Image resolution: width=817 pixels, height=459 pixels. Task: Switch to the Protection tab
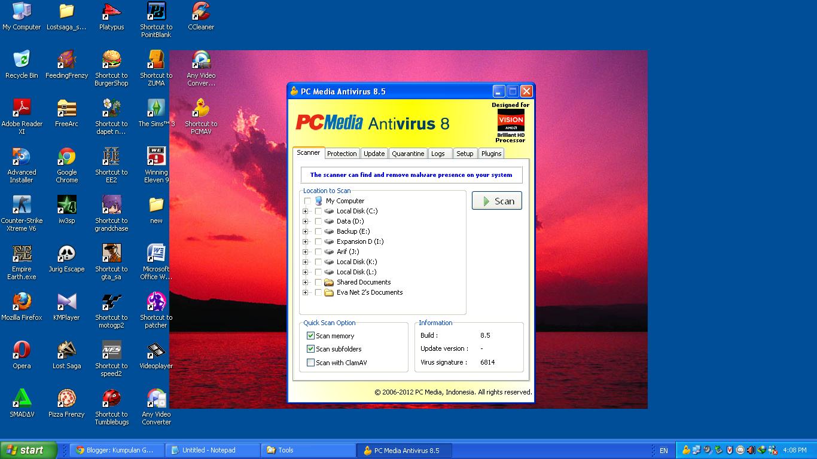pyautogui.click(x=342, y=154)
